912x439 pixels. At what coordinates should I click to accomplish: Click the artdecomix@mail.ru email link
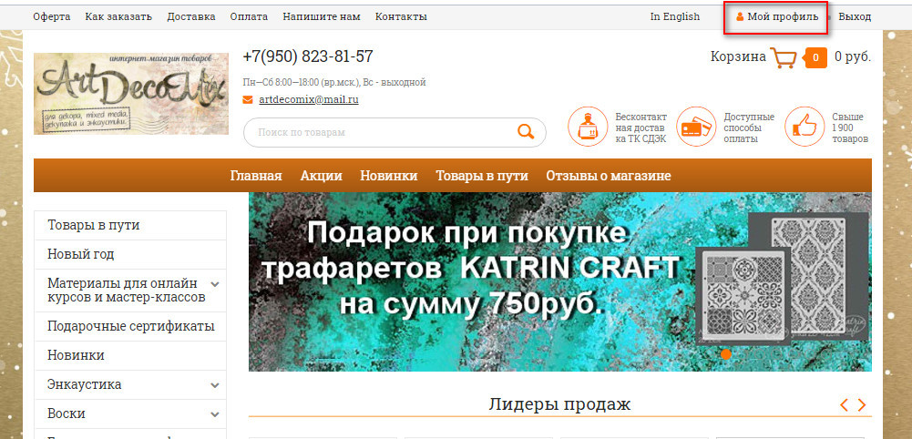309,99
